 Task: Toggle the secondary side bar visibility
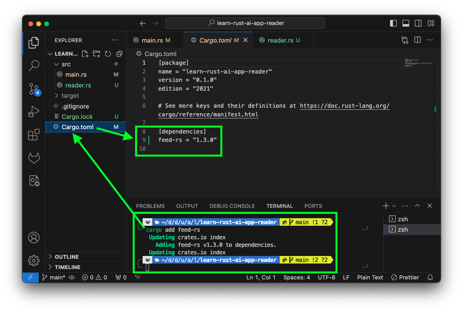click(418, 23)
